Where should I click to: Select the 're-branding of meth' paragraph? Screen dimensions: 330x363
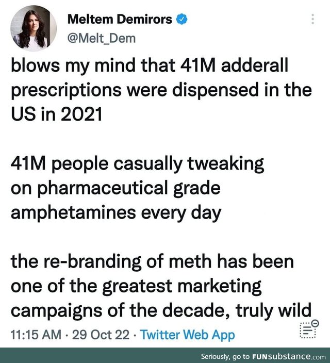pyautogui.click(x=161, y=286)
